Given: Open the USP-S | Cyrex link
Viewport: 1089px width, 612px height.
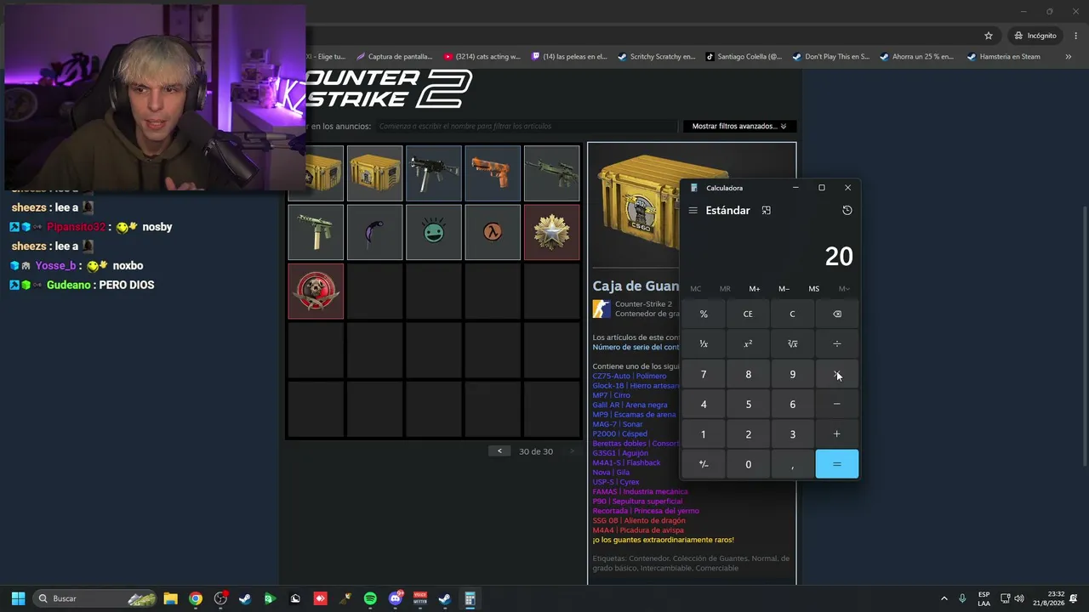Looking at the screenshot, I should (x=616, y=482).
